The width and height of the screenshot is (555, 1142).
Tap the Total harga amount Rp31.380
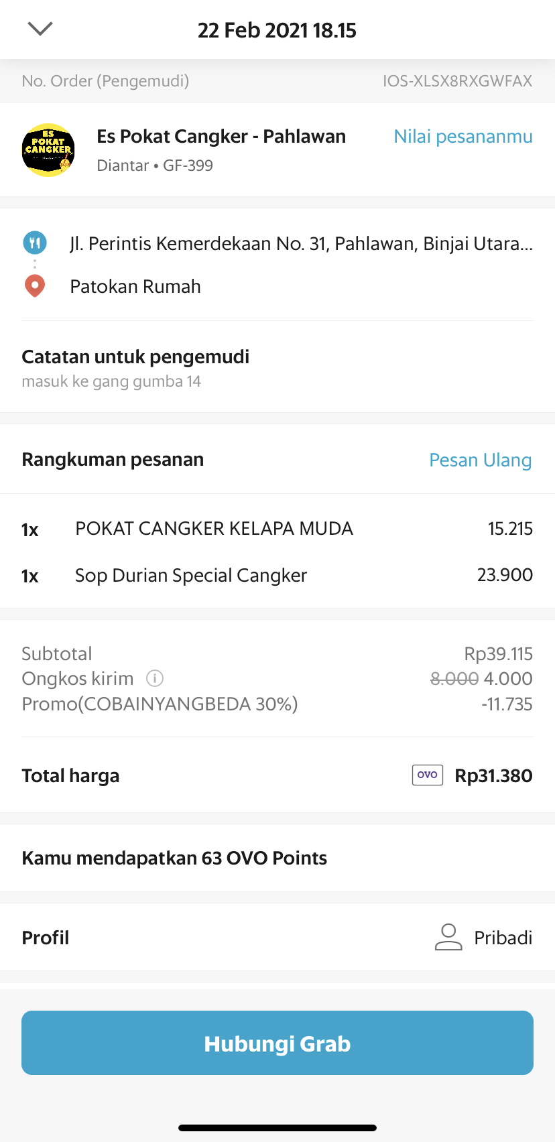[x=493, y=776]
